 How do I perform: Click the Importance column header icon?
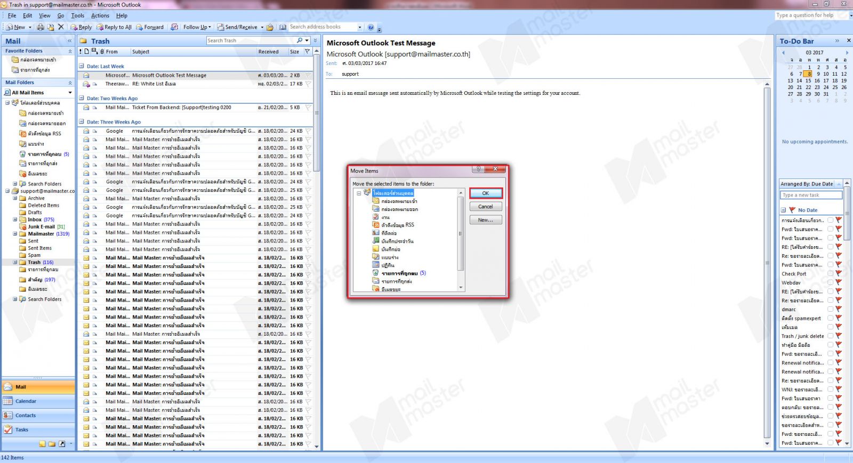click(x=81, y=52)
